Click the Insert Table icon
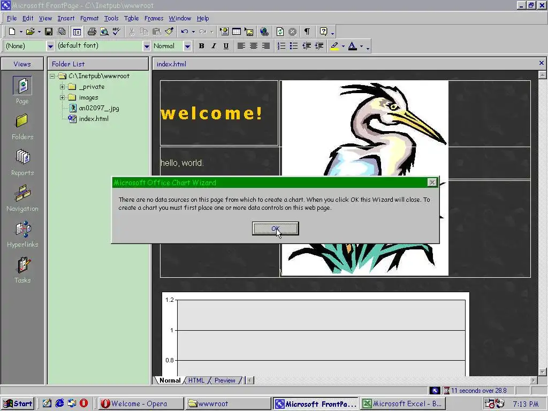This screenshot has height=411, width=548. pos(237,32)
